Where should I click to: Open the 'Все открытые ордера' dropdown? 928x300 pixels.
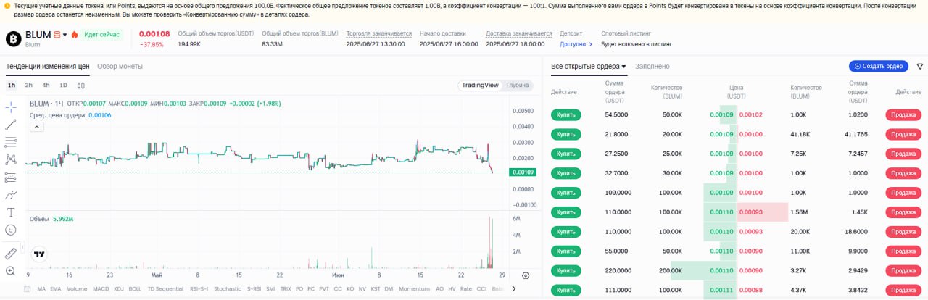tap(589, 66)
